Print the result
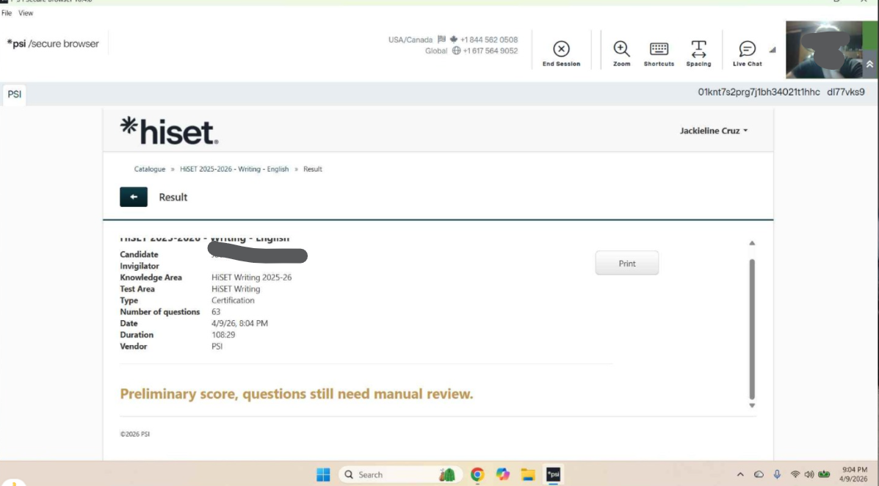Screen dimensions: 879x486 (x=626, y=263)
